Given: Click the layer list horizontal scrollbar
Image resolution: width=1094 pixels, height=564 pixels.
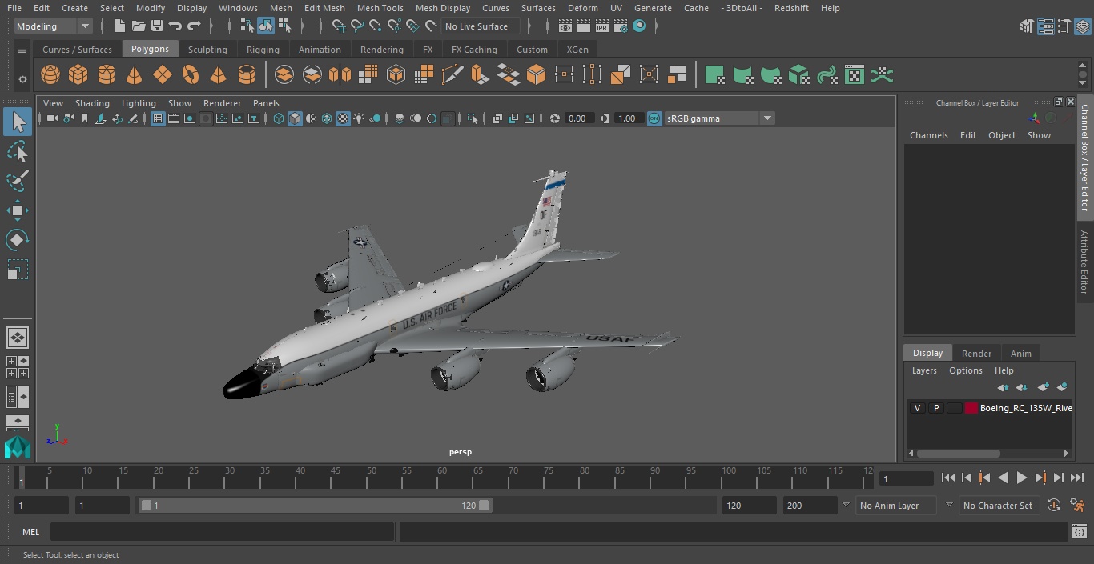Looking at the screenshot, I should tap(958, 453).
